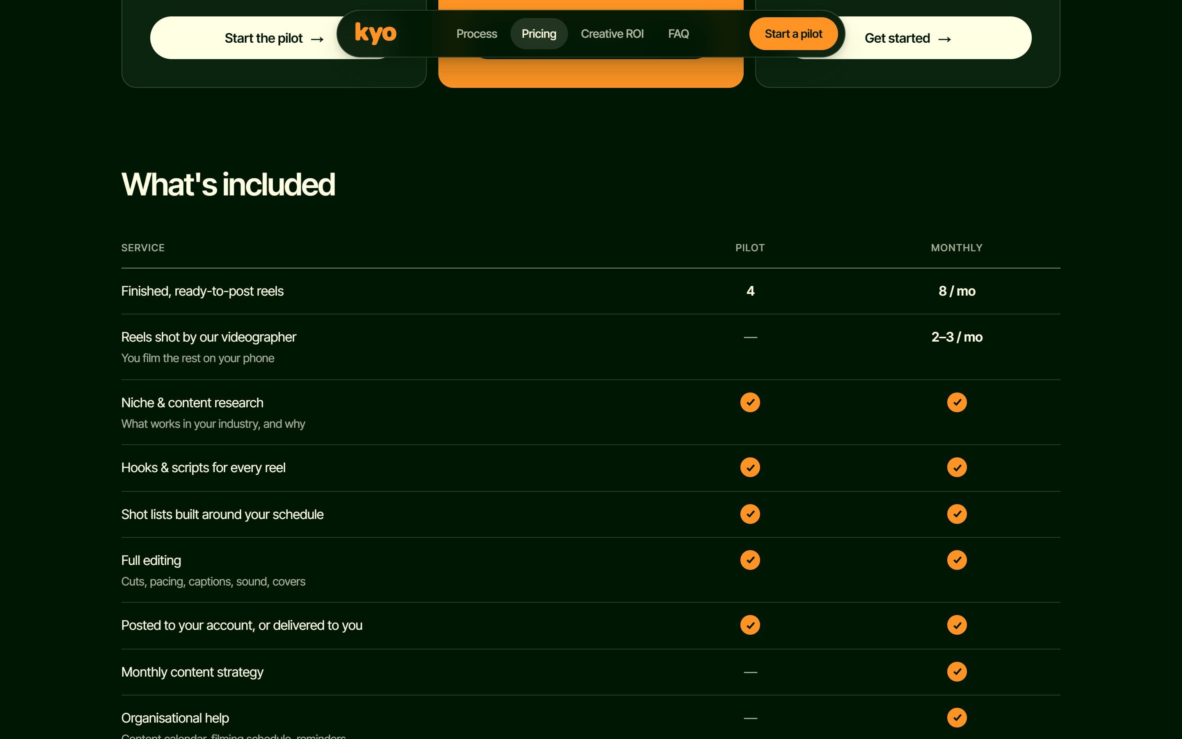The image size is (1182, 739).
Task: Click the MONTHLY column header
Action: pyautogui.click(x=956, y=248)
